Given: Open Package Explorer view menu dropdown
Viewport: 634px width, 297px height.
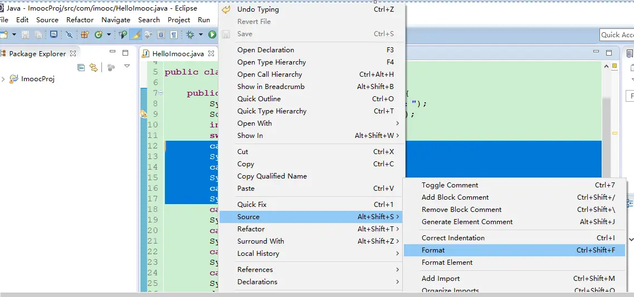Looking at the screenshot, I should tap(126, 67).
